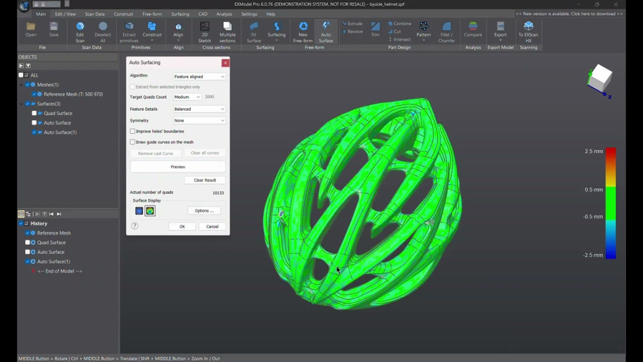Expand the Feature Details dropdown

coord(199,109)
